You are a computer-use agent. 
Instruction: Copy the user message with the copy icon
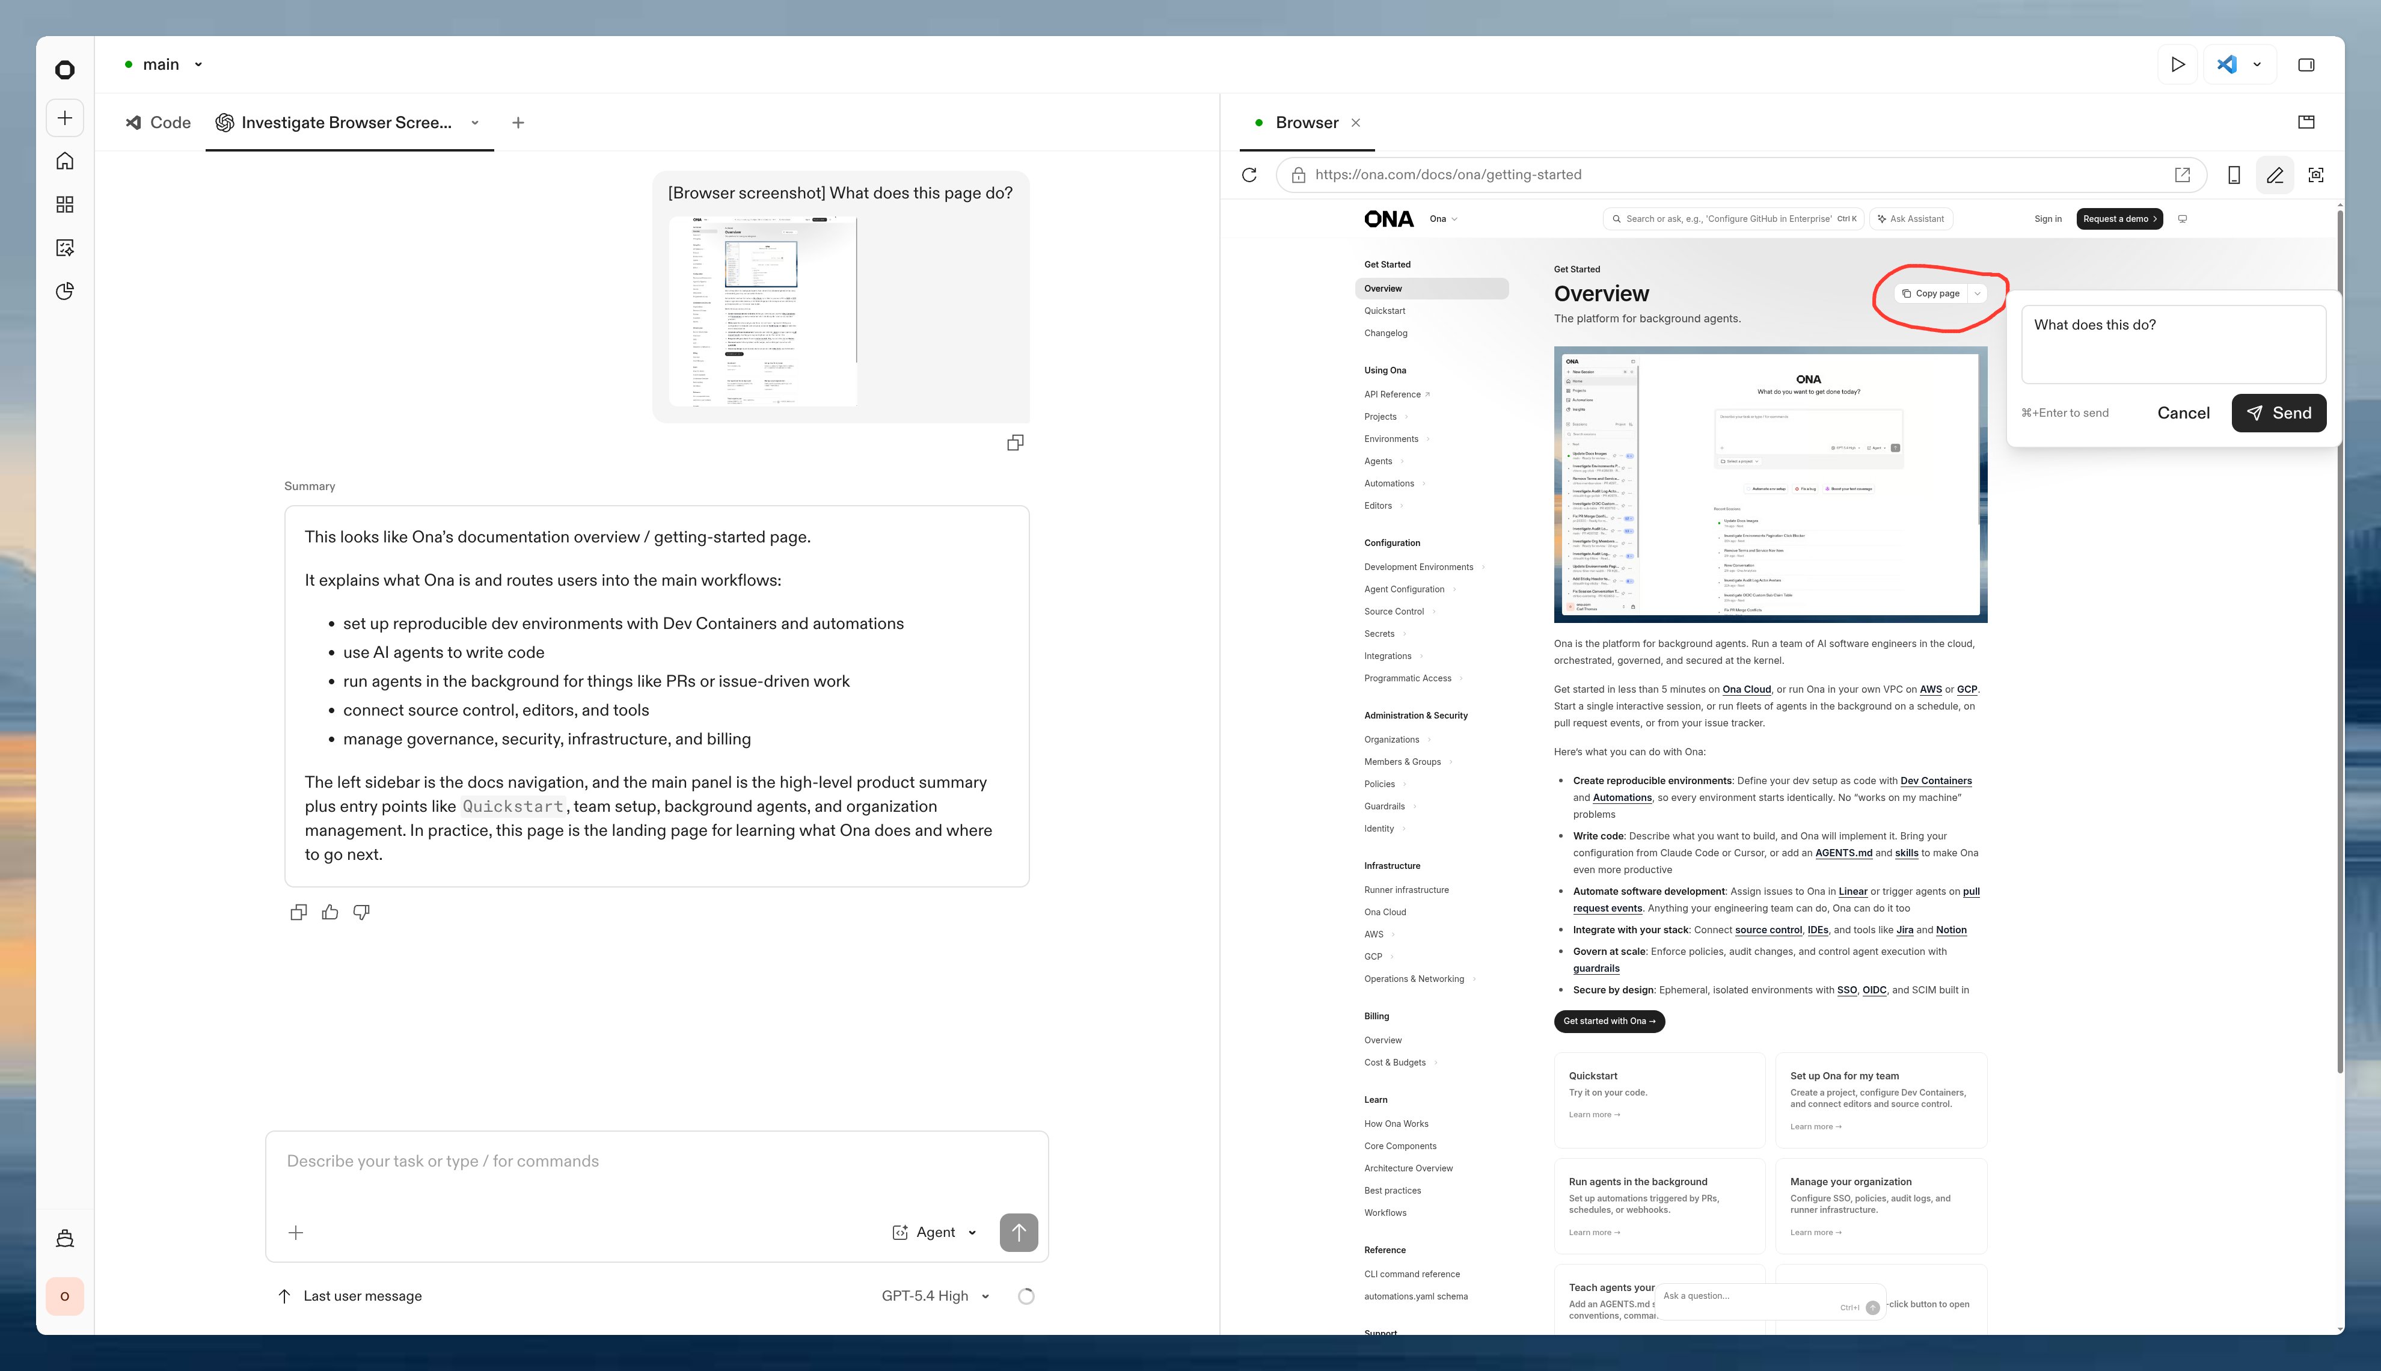(x=1015, y=443)
